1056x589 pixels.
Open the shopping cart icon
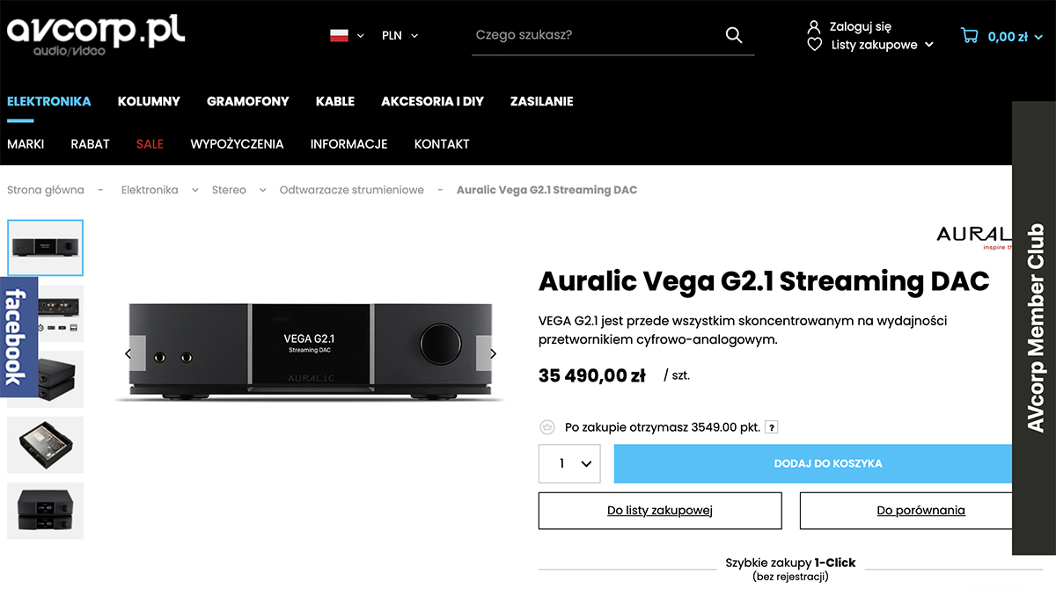970,36
